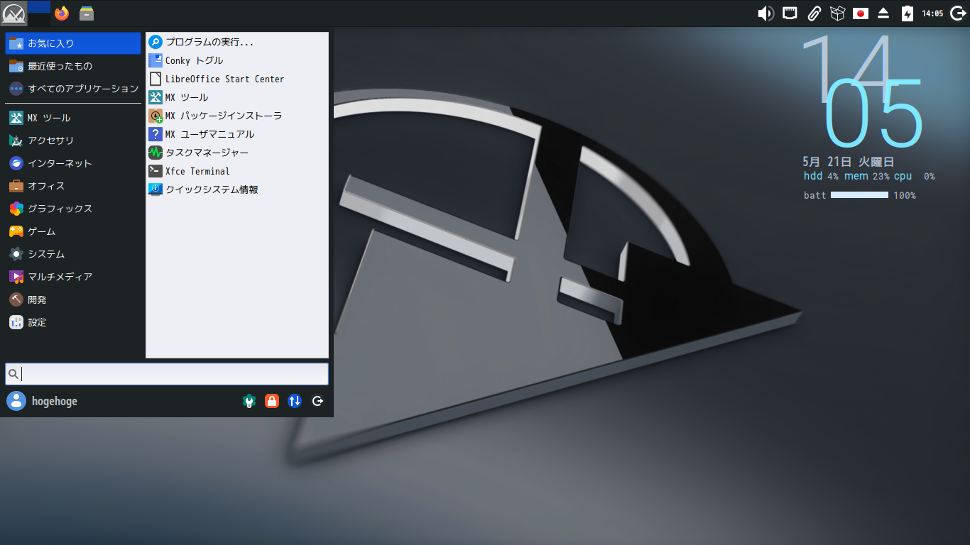Launch Conky トグル from favorites
The image size is (970, 545).
[237, 60]
